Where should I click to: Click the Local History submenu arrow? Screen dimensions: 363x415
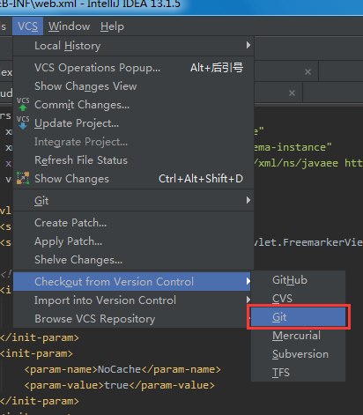[248, 45]
